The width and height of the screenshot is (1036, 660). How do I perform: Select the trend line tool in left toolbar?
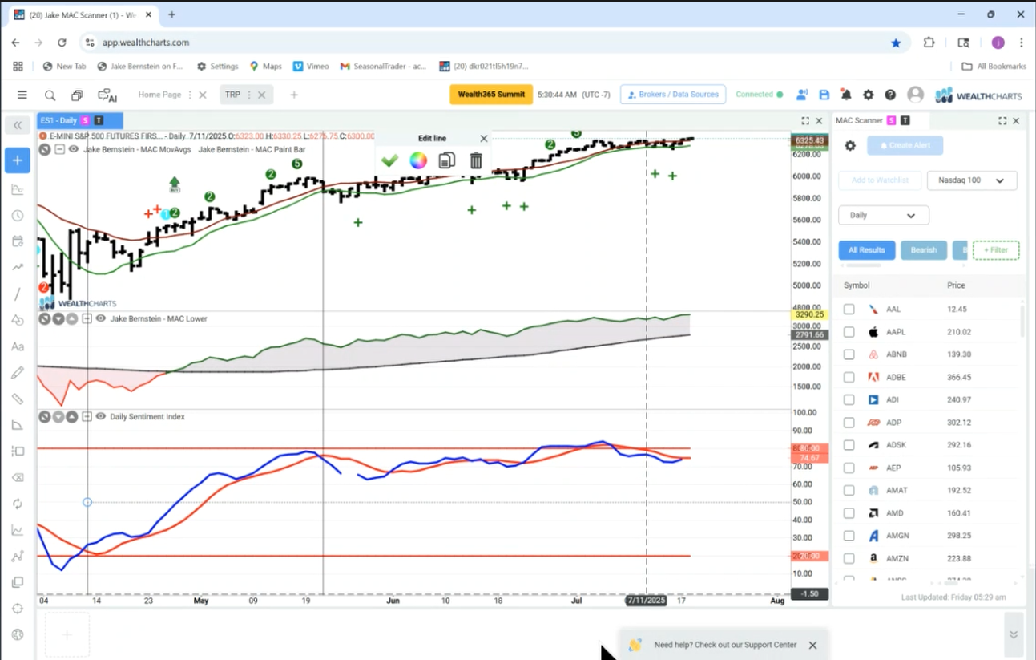click(x=18, y=294)
